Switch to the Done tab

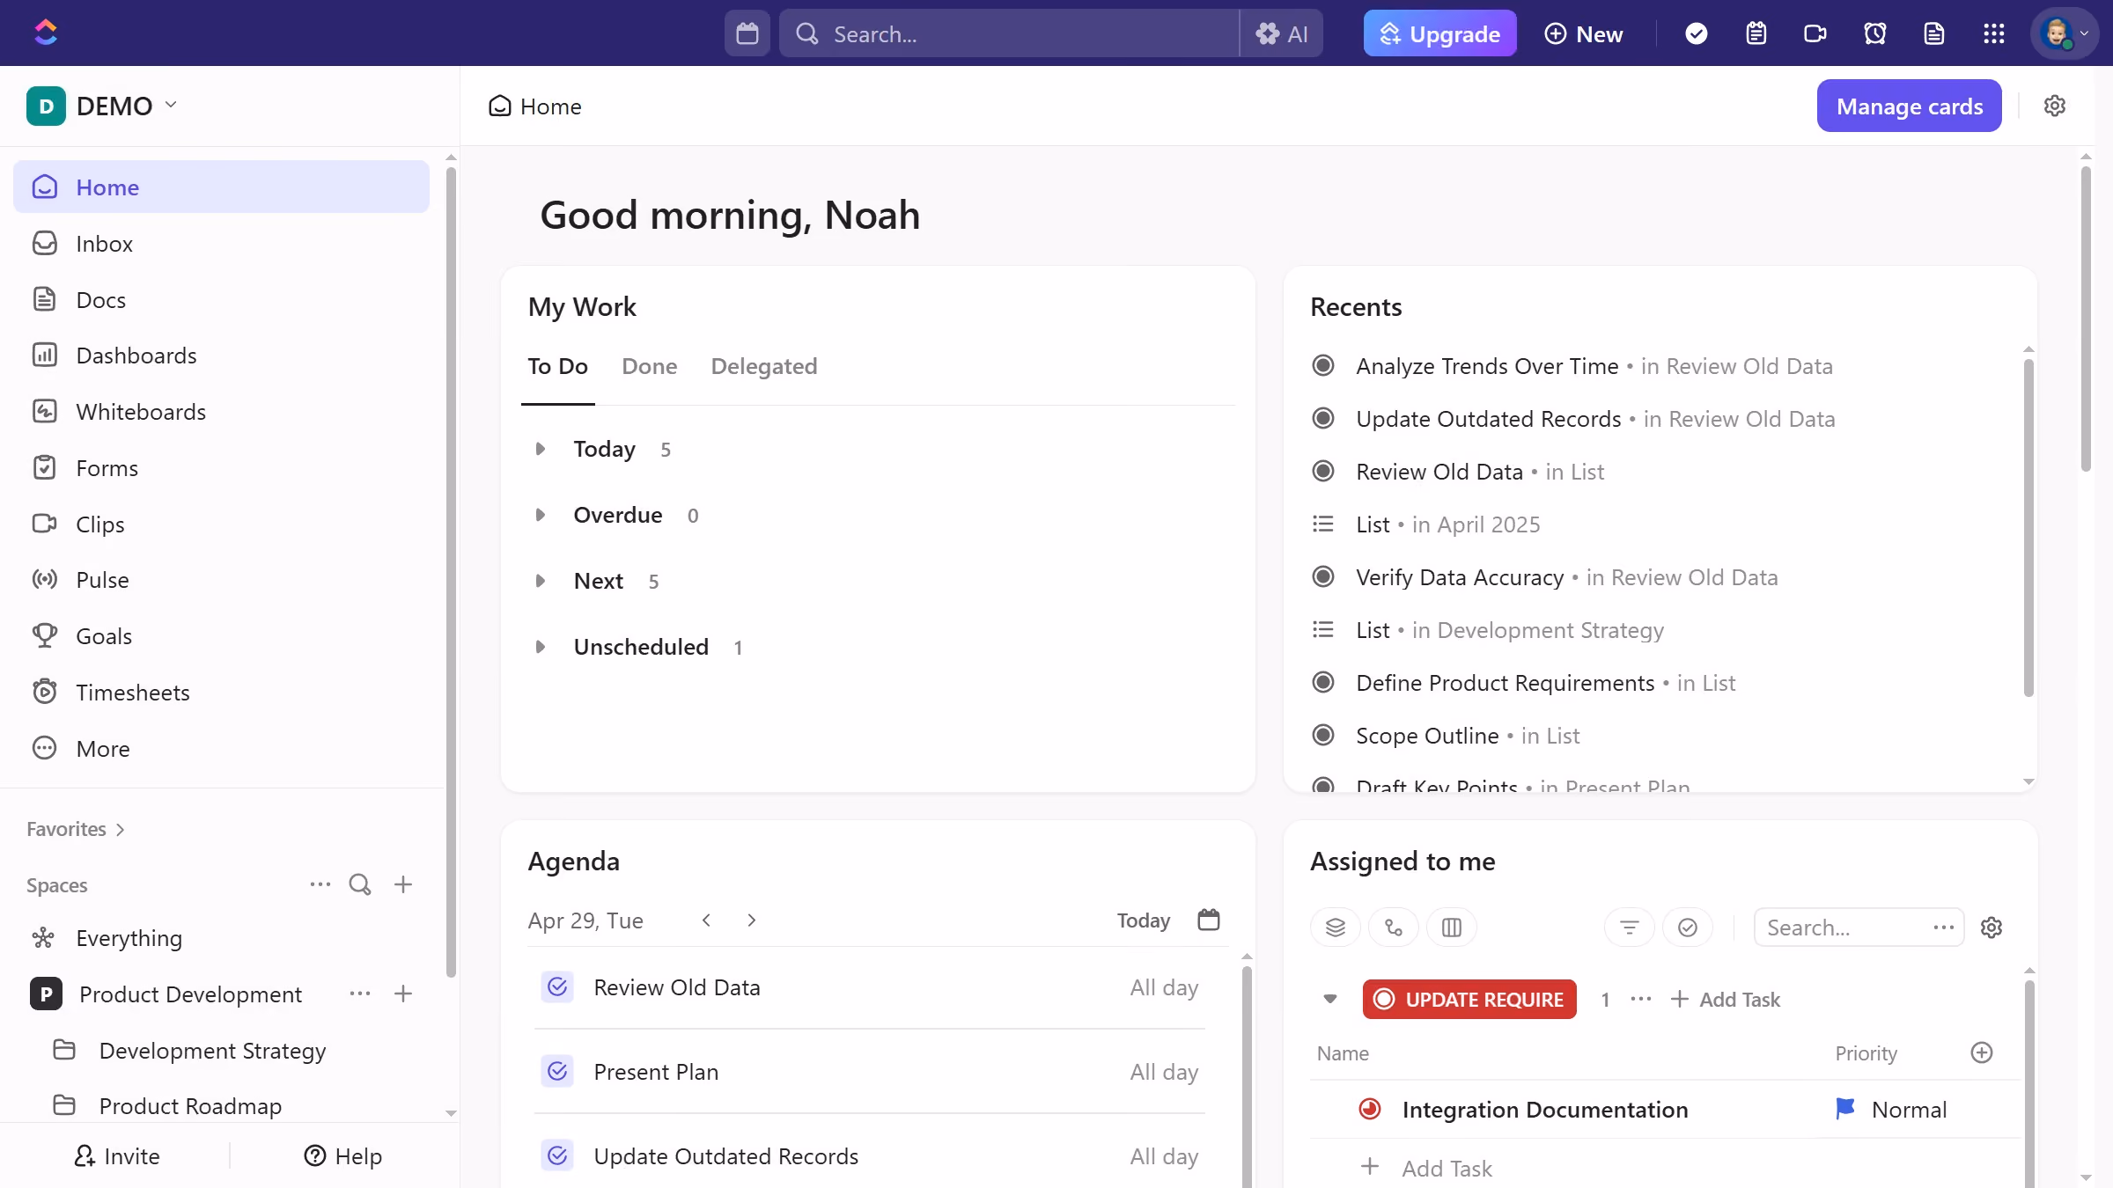click(x=650, y=366)
